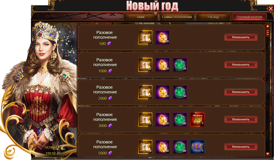Select the orange crystal icon in the 1000 row

click(x=162, y=65)
